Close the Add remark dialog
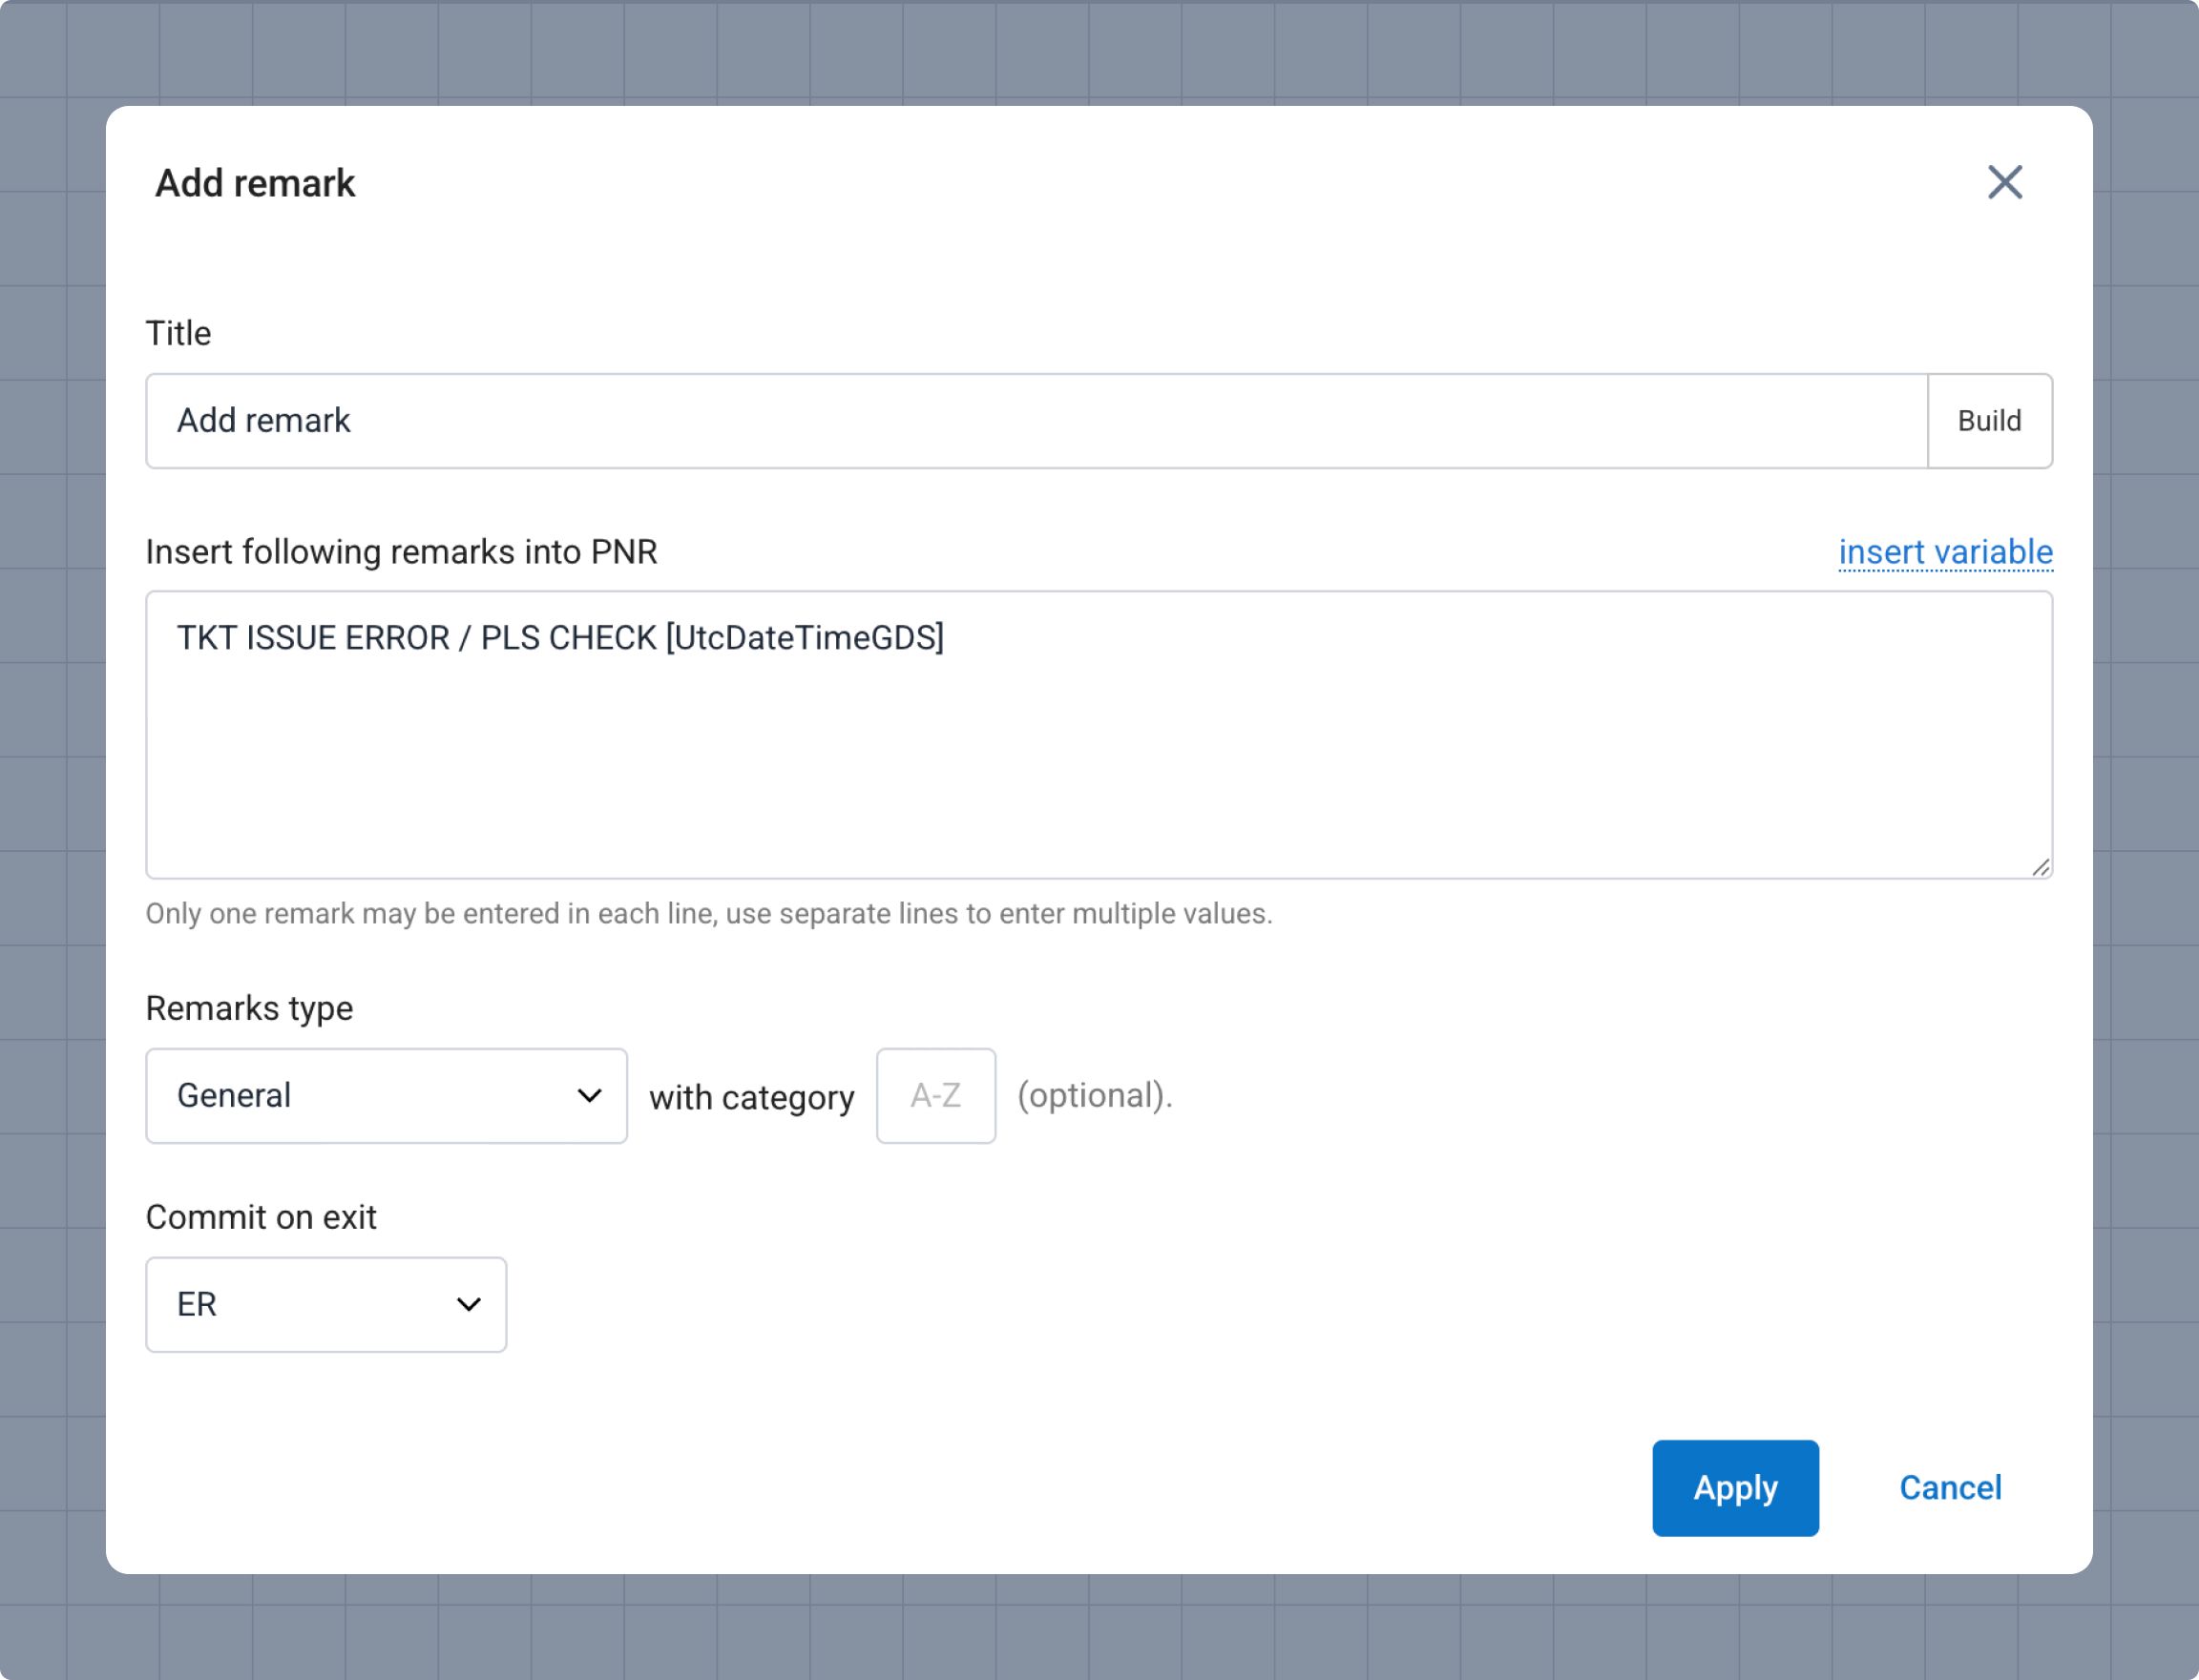 [x=2004, y=182]
